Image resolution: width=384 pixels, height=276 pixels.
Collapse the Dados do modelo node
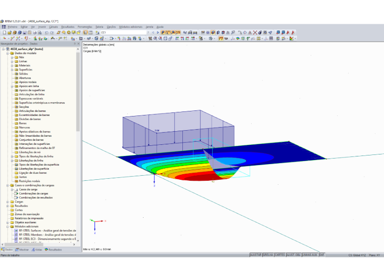[8, 53]
